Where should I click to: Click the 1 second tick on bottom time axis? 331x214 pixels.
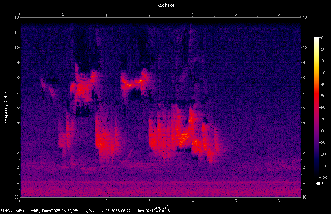(63, 201)
